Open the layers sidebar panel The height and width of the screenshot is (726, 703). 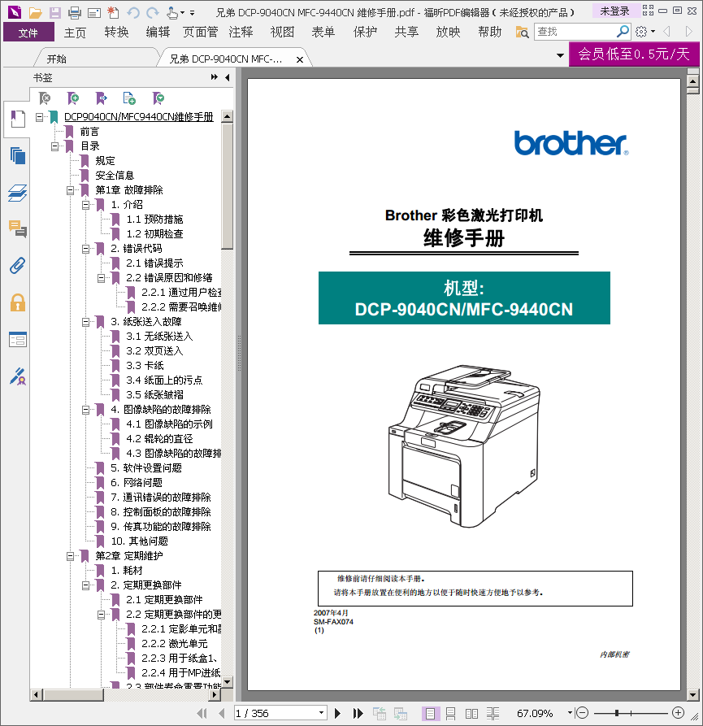pyautogui.click(x=18, y=193)
